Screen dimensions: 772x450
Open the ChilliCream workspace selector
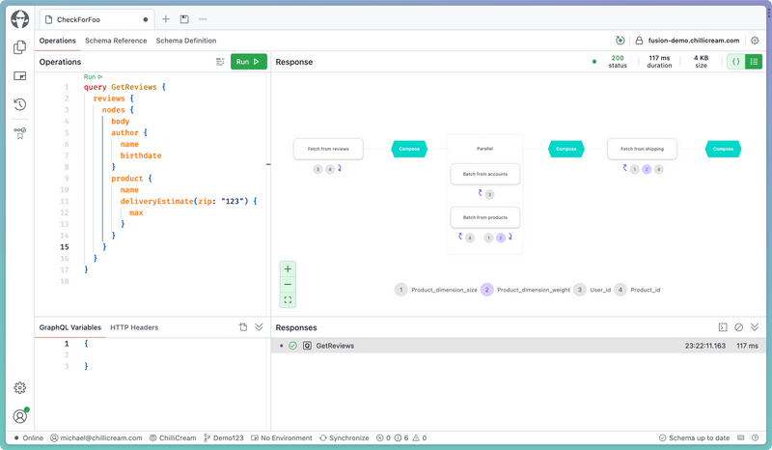(x=173, y=437)
